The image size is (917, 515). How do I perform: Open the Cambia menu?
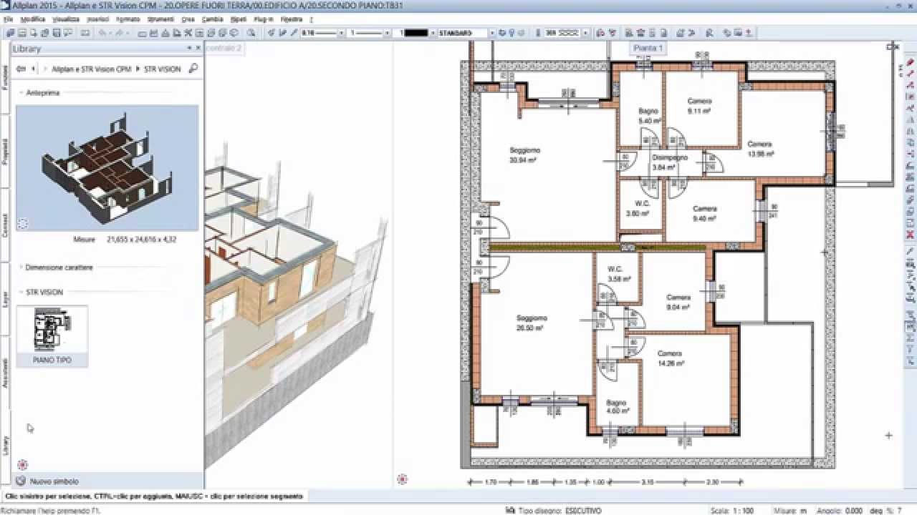tap(212, 19)
